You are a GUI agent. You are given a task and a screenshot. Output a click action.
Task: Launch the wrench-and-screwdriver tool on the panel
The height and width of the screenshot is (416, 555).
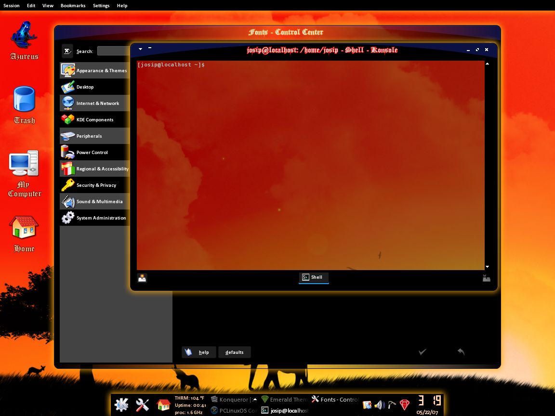pyautogui.click(x=142, y=405)
